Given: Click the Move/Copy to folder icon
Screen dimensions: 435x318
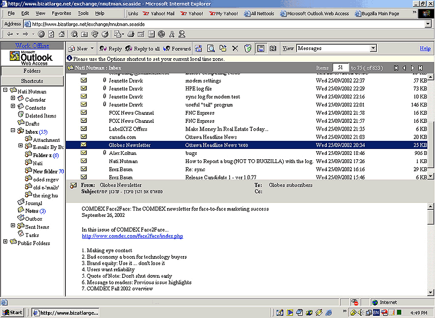Looking at the screenshot, I should (223, 48).
